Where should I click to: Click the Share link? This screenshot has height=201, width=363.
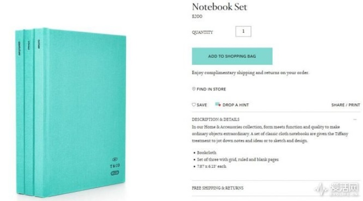338,105
